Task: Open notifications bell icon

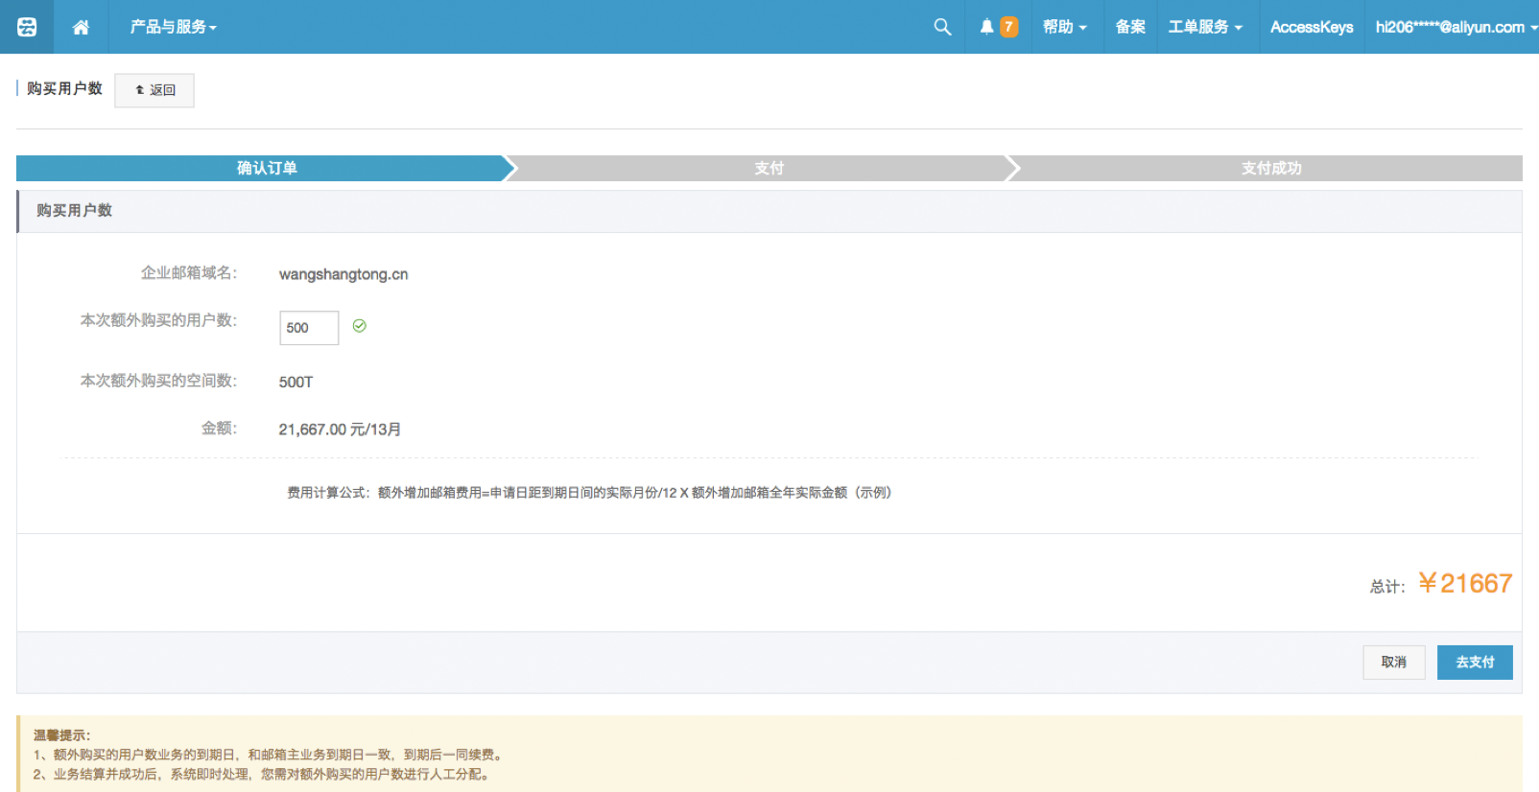Action: [986, 27]
